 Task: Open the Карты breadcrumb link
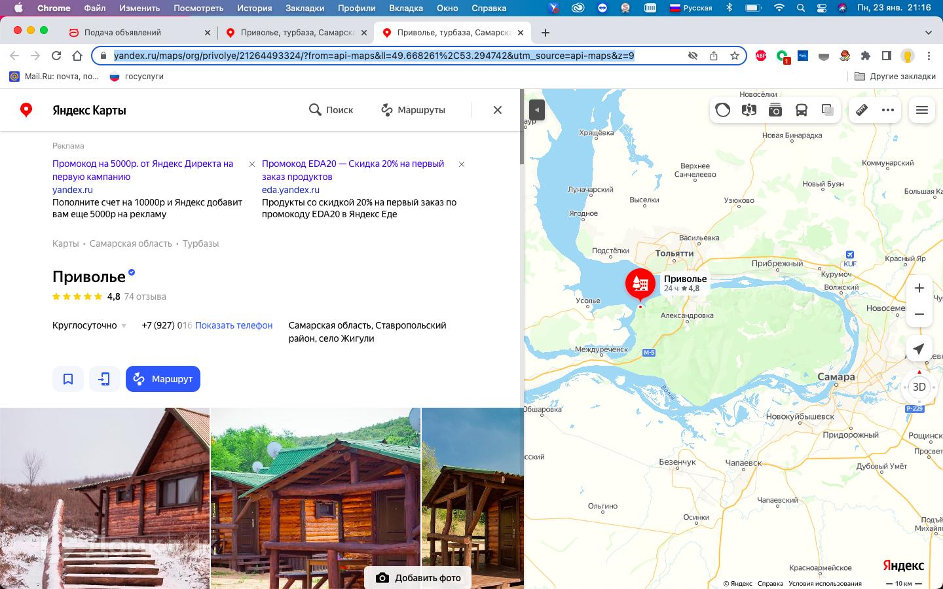pos(65,243)
